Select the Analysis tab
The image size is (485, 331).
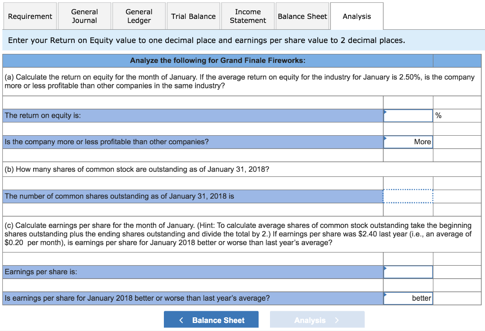tap(357, 16)
